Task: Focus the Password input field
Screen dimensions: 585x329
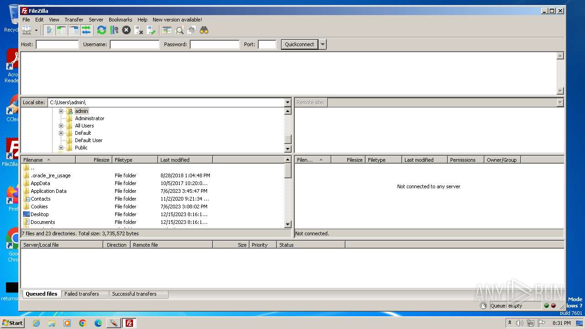Action: 214,44
